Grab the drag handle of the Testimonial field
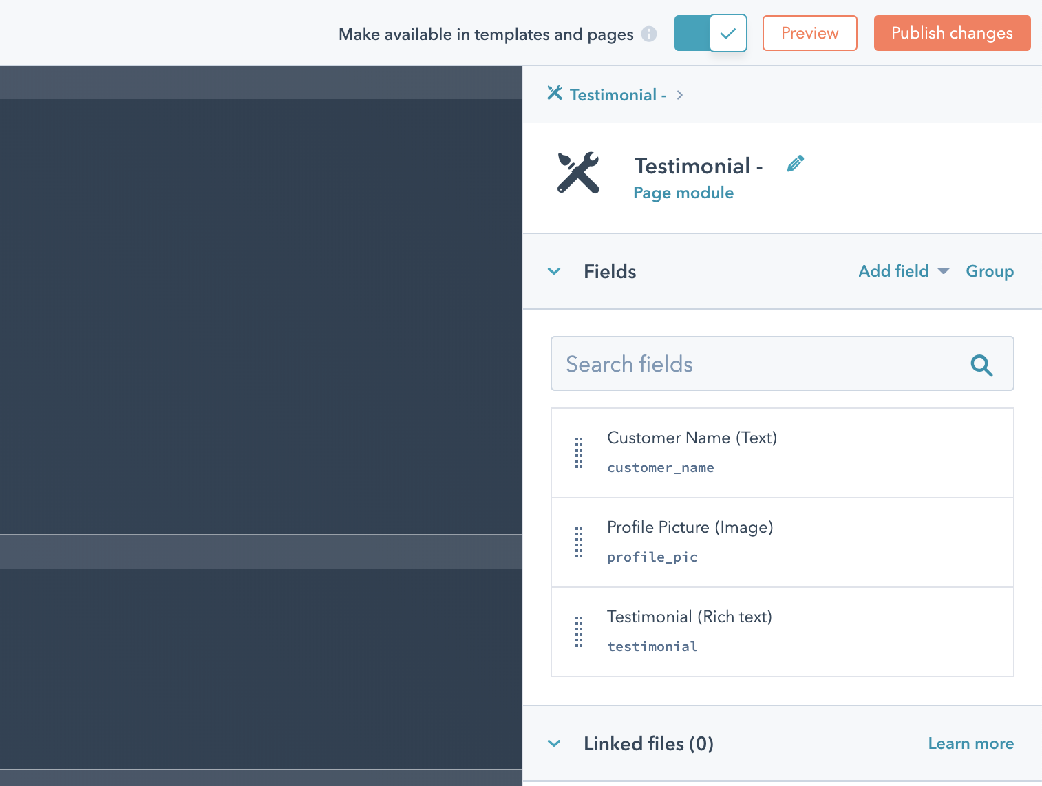 579,632
